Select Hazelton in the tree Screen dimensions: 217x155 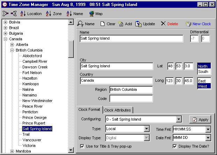point(30,78)
